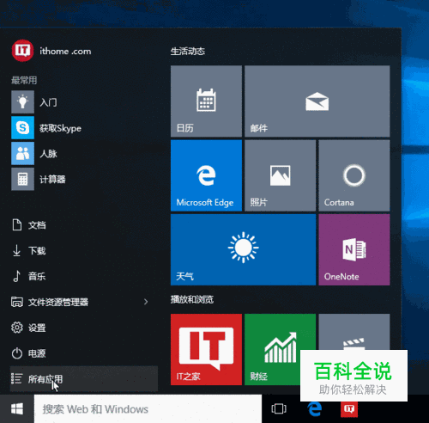Open the IT之家 red tile
Screen dimensions: 429x423
[206, 349]
